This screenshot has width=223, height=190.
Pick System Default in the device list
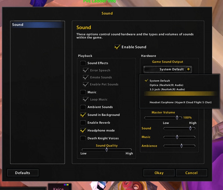160,81
